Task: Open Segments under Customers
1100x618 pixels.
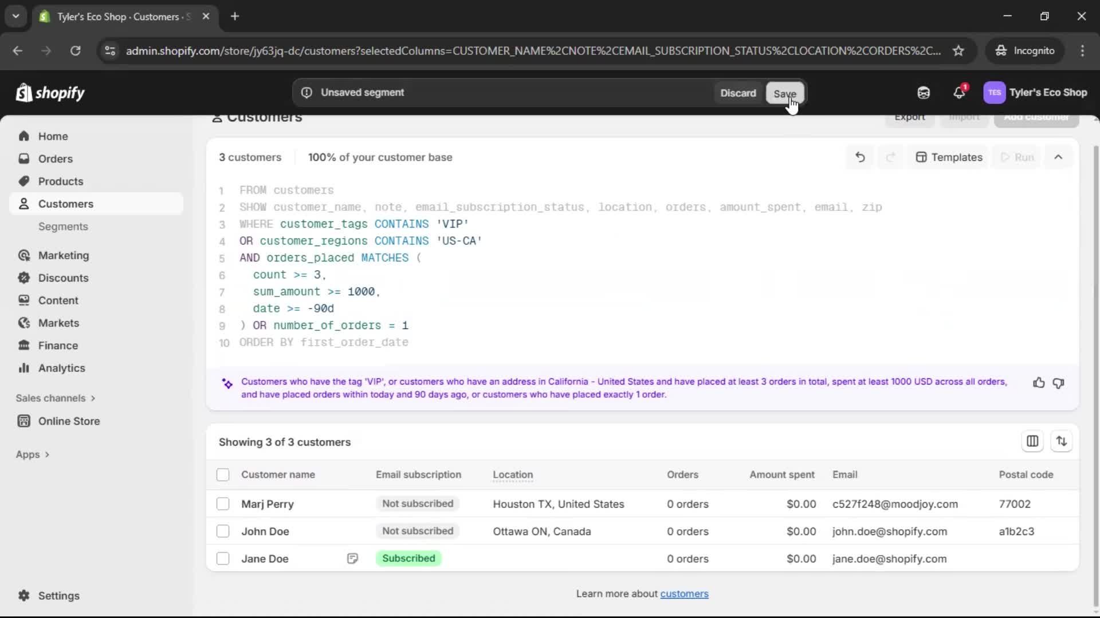Action: (x=63, y=227)
